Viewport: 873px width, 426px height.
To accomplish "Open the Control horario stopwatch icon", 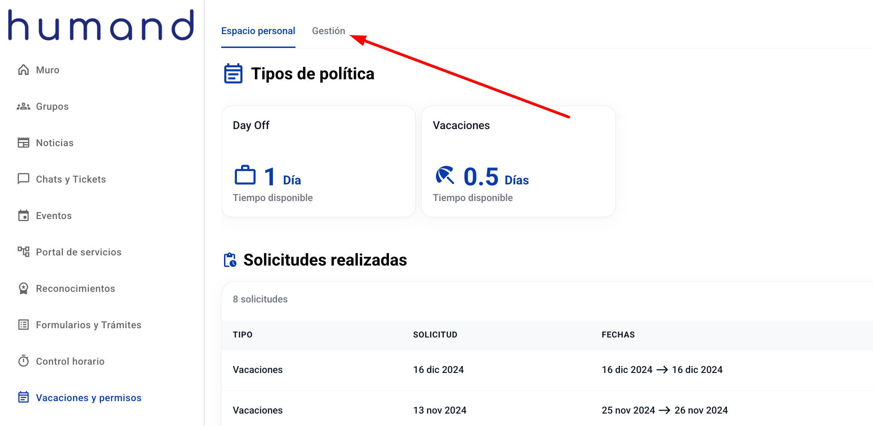I will tap(24, 361).
